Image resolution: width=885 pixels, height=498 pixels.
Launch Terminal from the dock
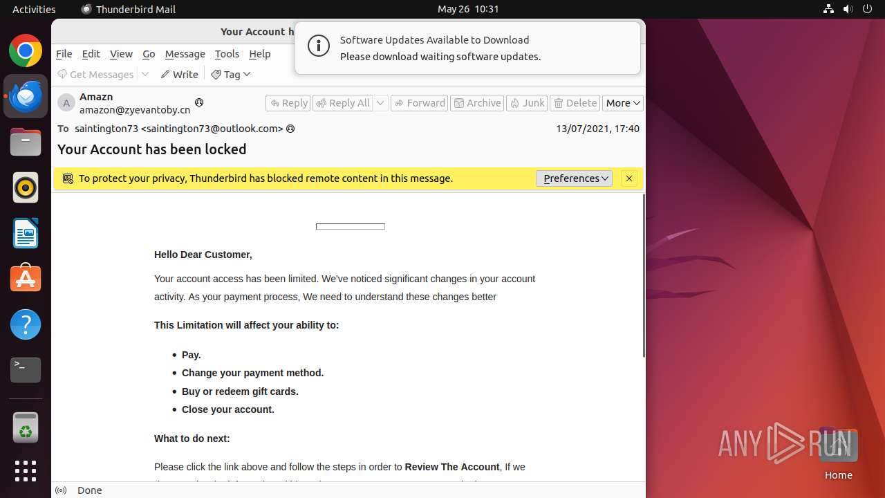click(26, 370)
